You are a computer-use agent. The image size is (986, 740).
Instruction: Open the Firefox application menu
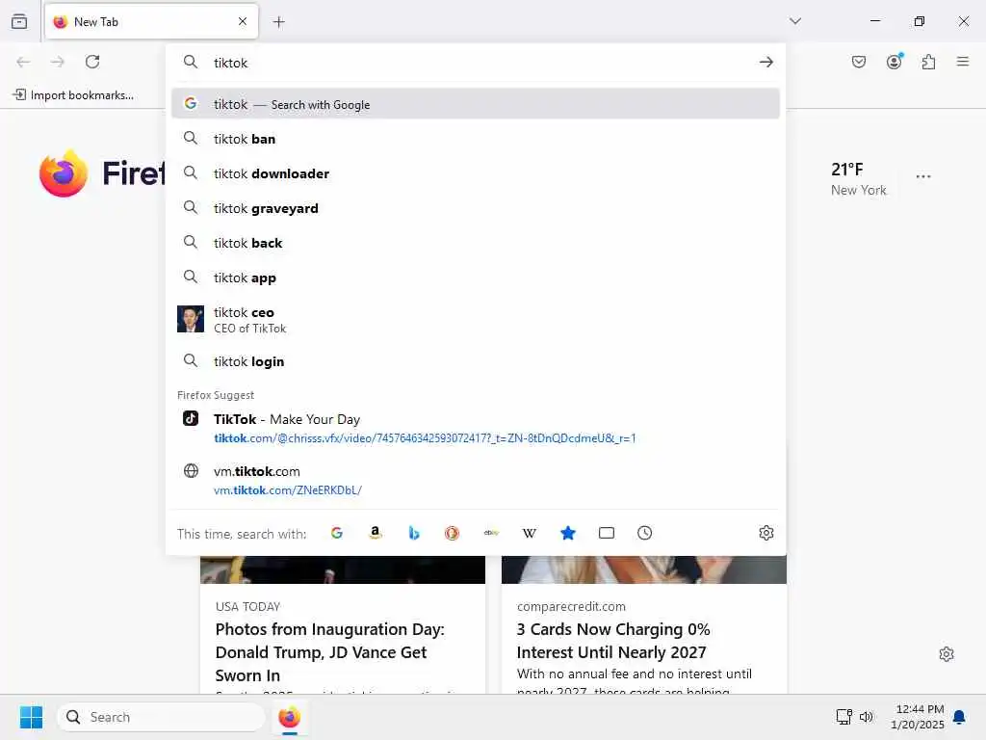963,62
